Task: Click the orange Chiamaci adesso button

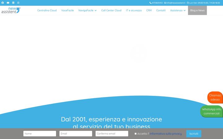Action: [215, 97]
